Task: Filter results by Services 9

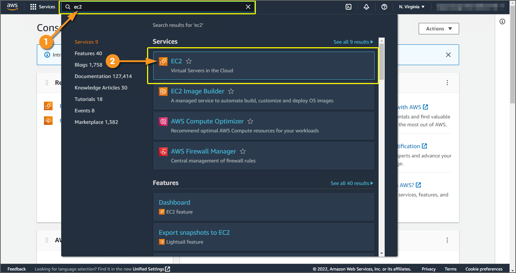Action: (x=86, y=42)
